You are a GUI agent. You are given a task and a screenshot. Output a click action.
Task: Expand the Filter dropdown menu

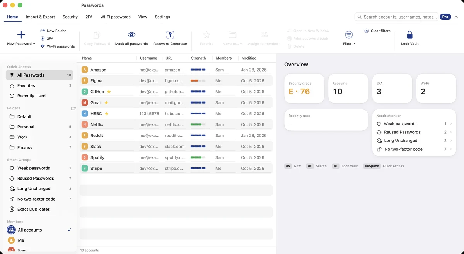[349, 38]
